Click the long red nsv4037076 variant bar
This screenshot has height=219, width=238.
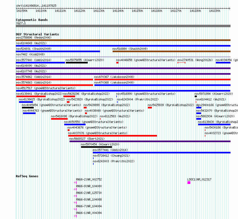[113, 136]
